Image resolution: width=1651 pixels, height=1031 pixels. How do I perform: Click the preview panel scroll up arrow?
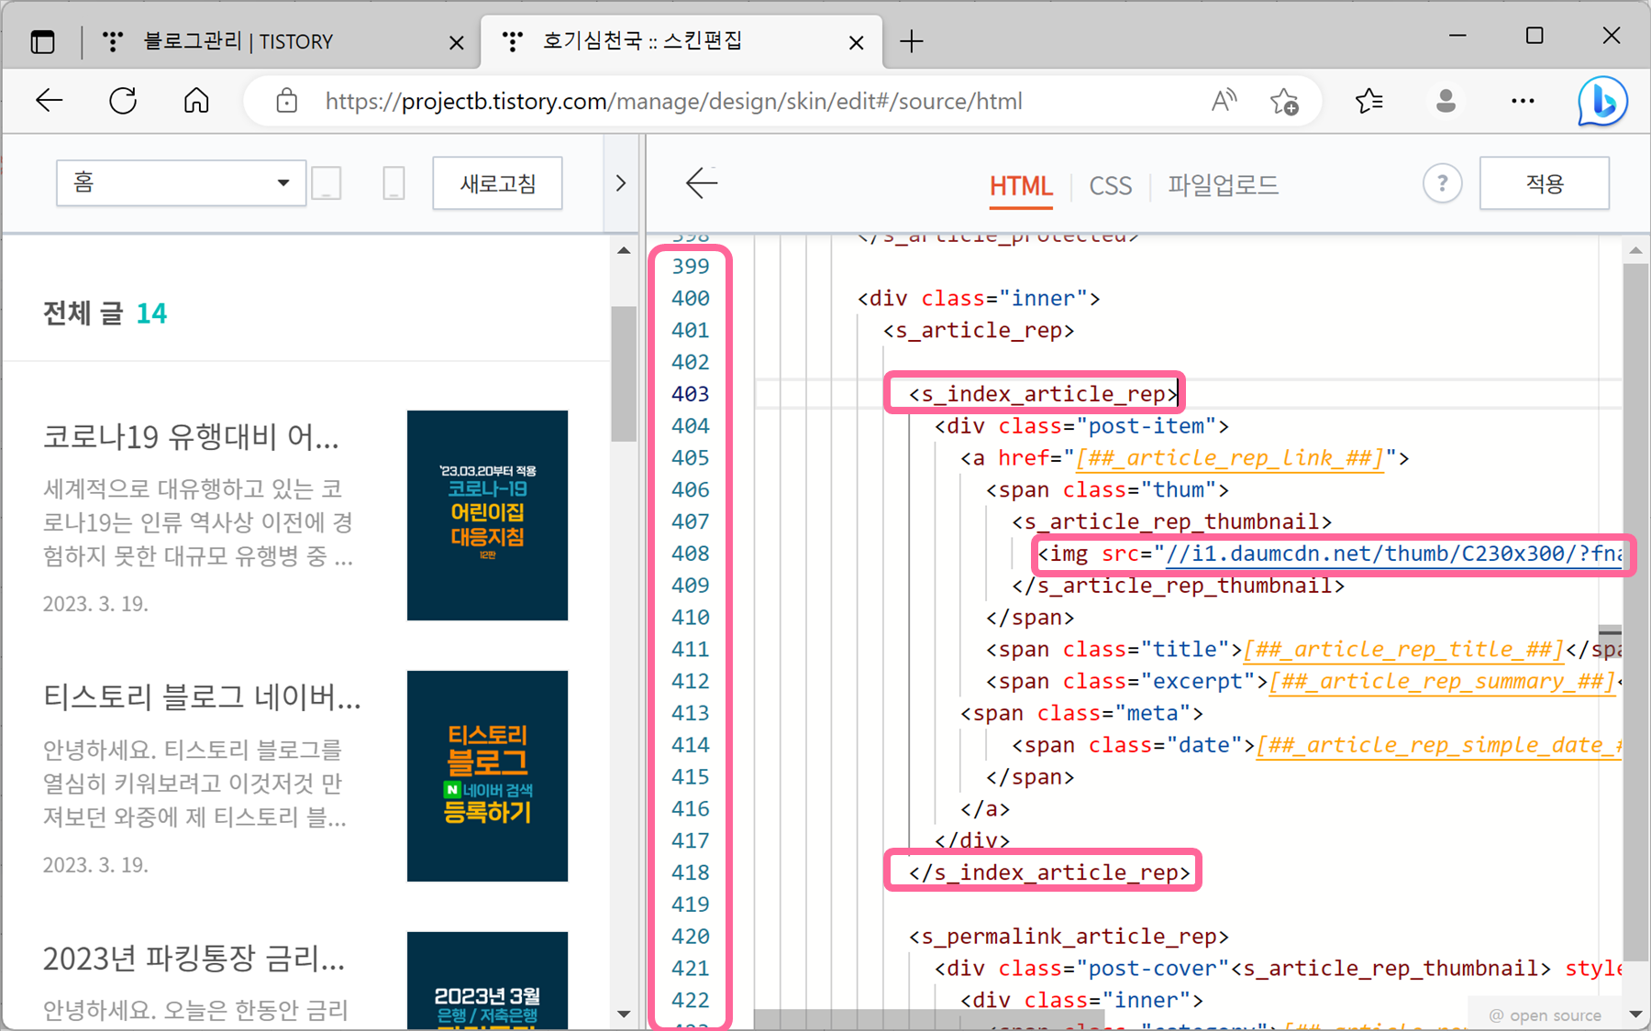[624, 250]
